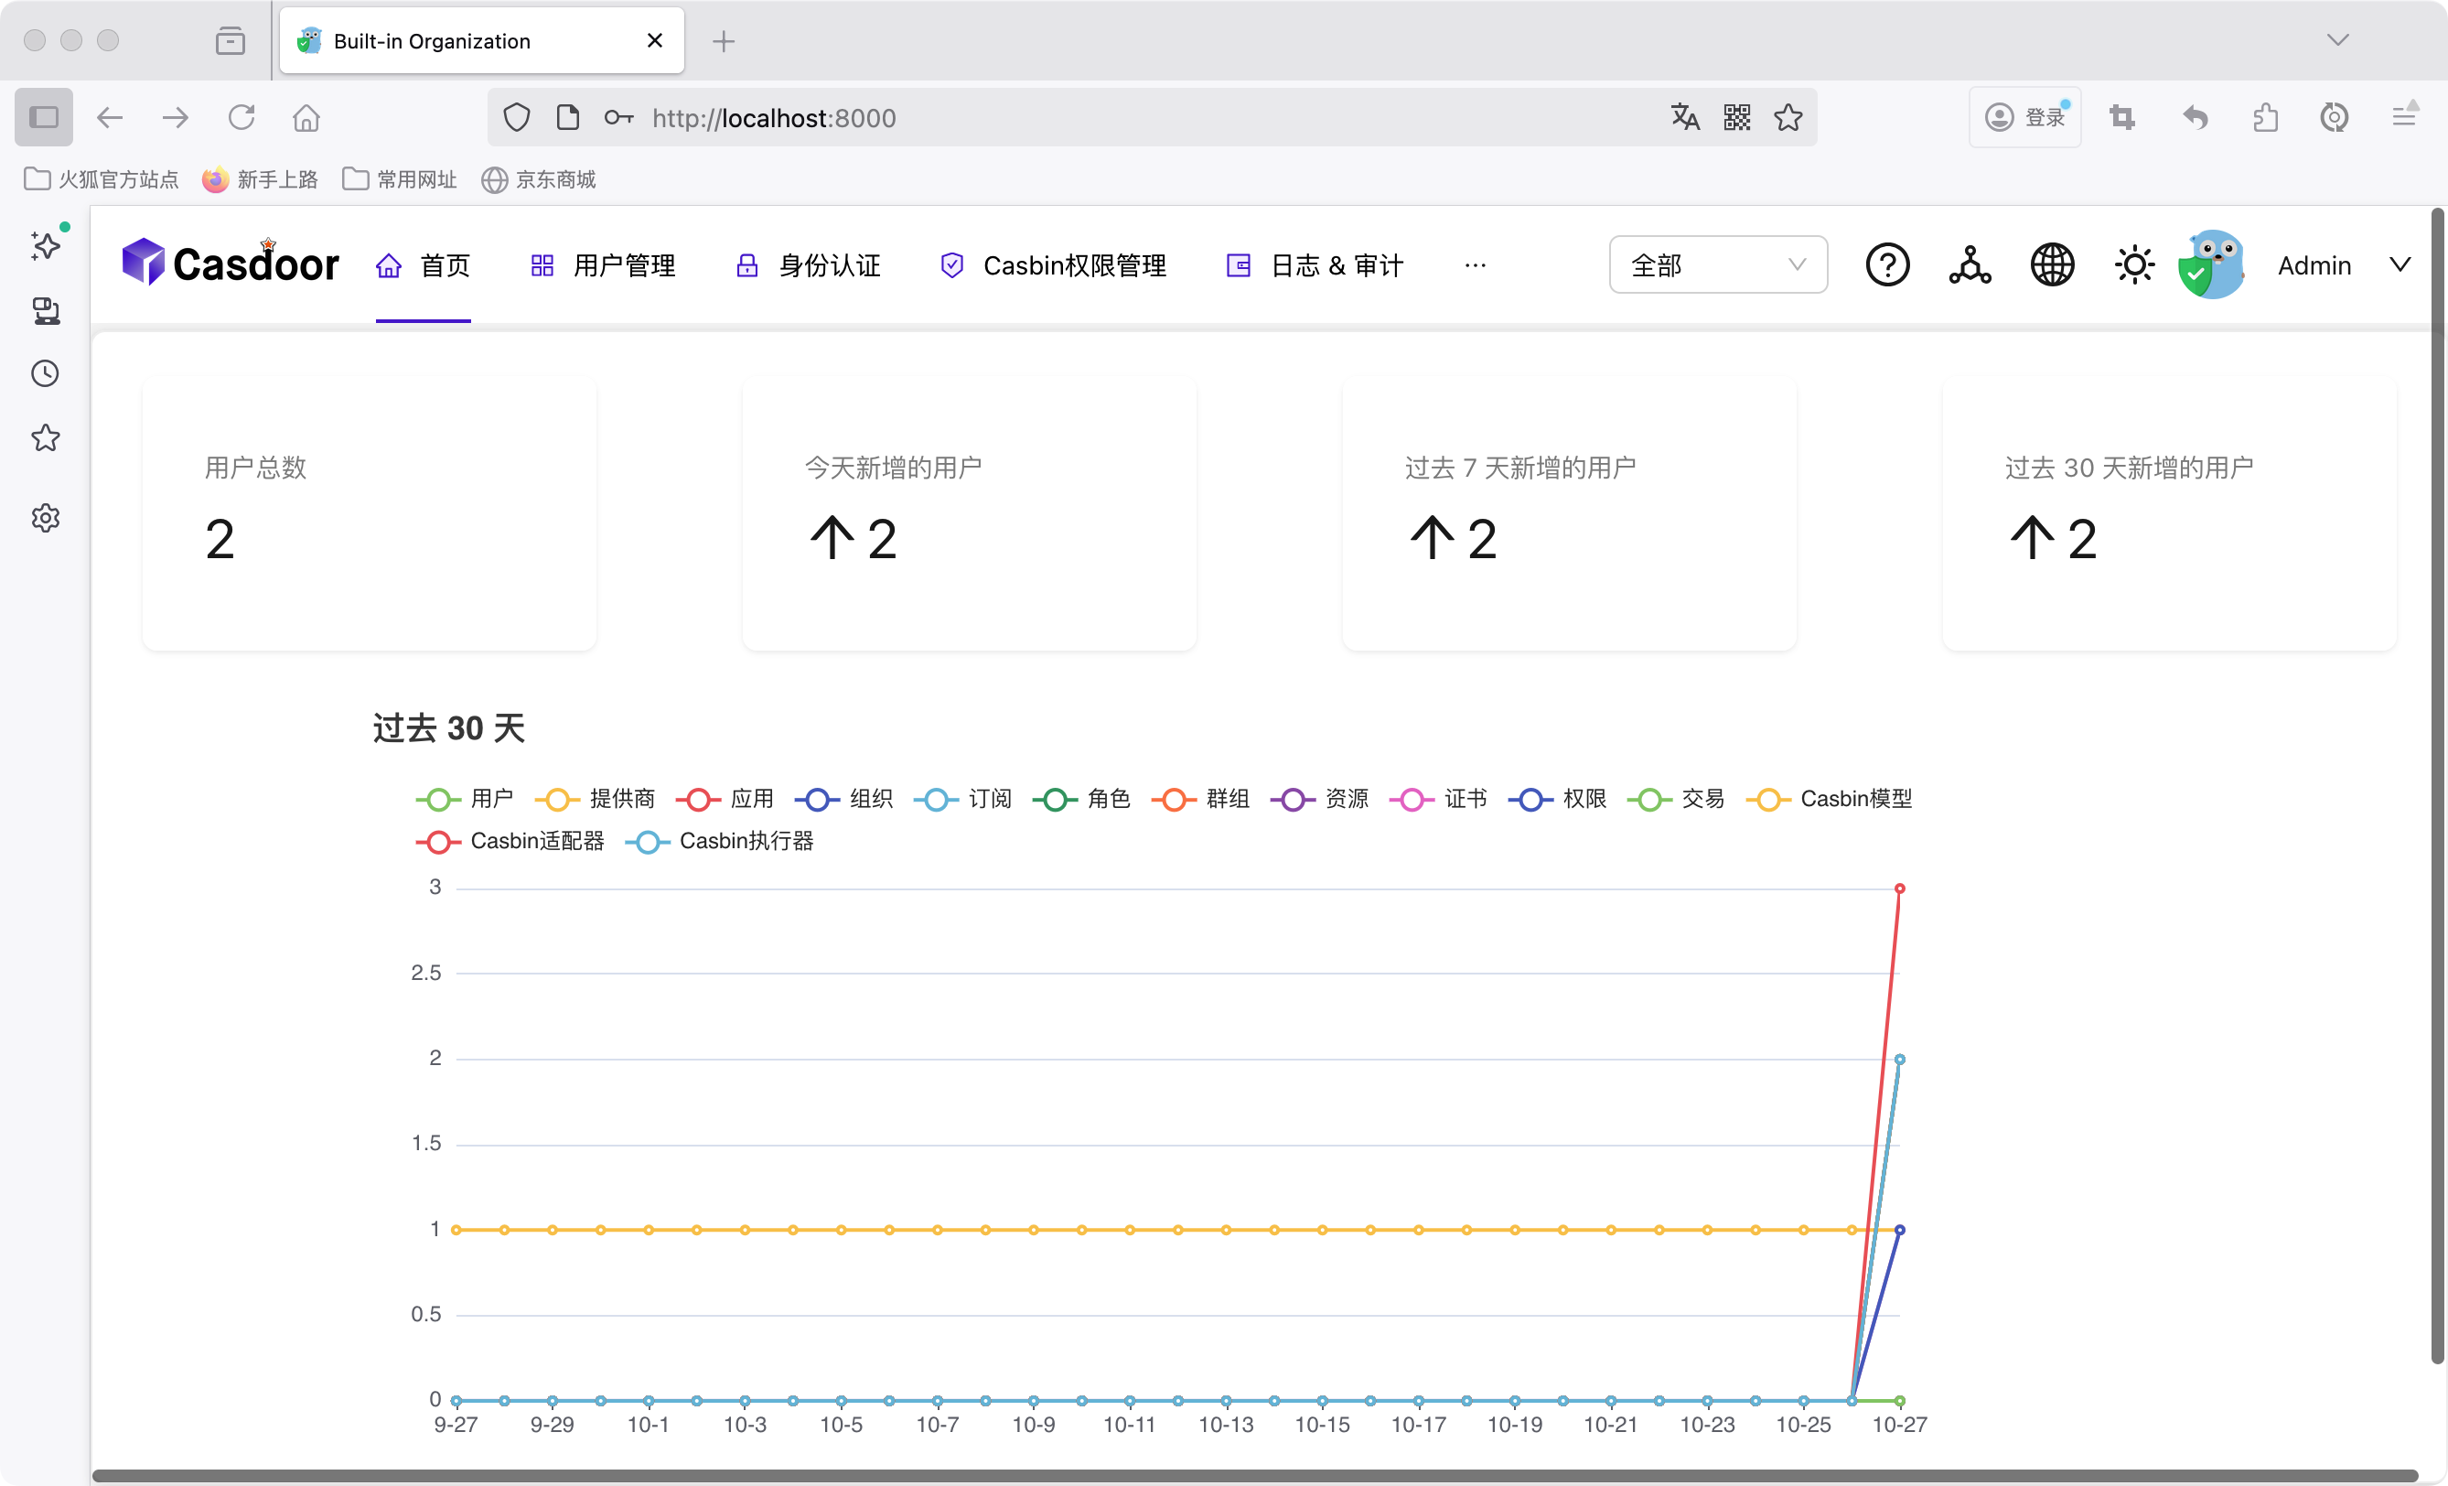This screenshot has height=1486, width=2448.
Task: Click the organization tree icon in header
Action: [x=1970, y=265]
